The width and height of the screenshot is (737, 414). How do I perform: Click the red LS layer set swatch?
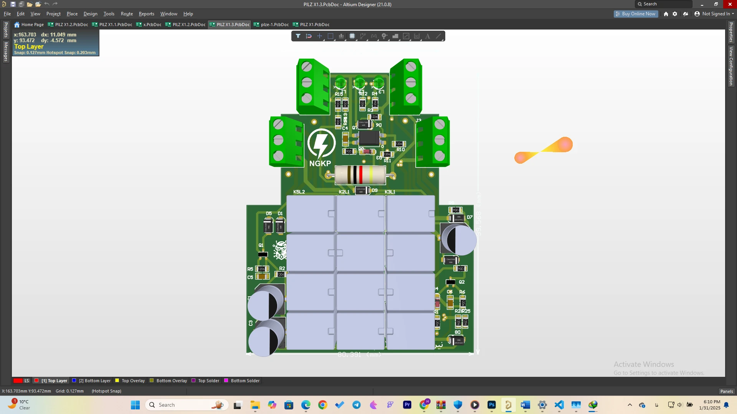pyautogui.click(x=18, y=381)
